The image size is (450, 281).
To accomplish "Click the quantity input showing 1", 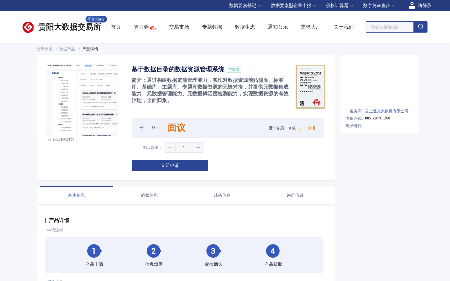I will coord(184,148).
